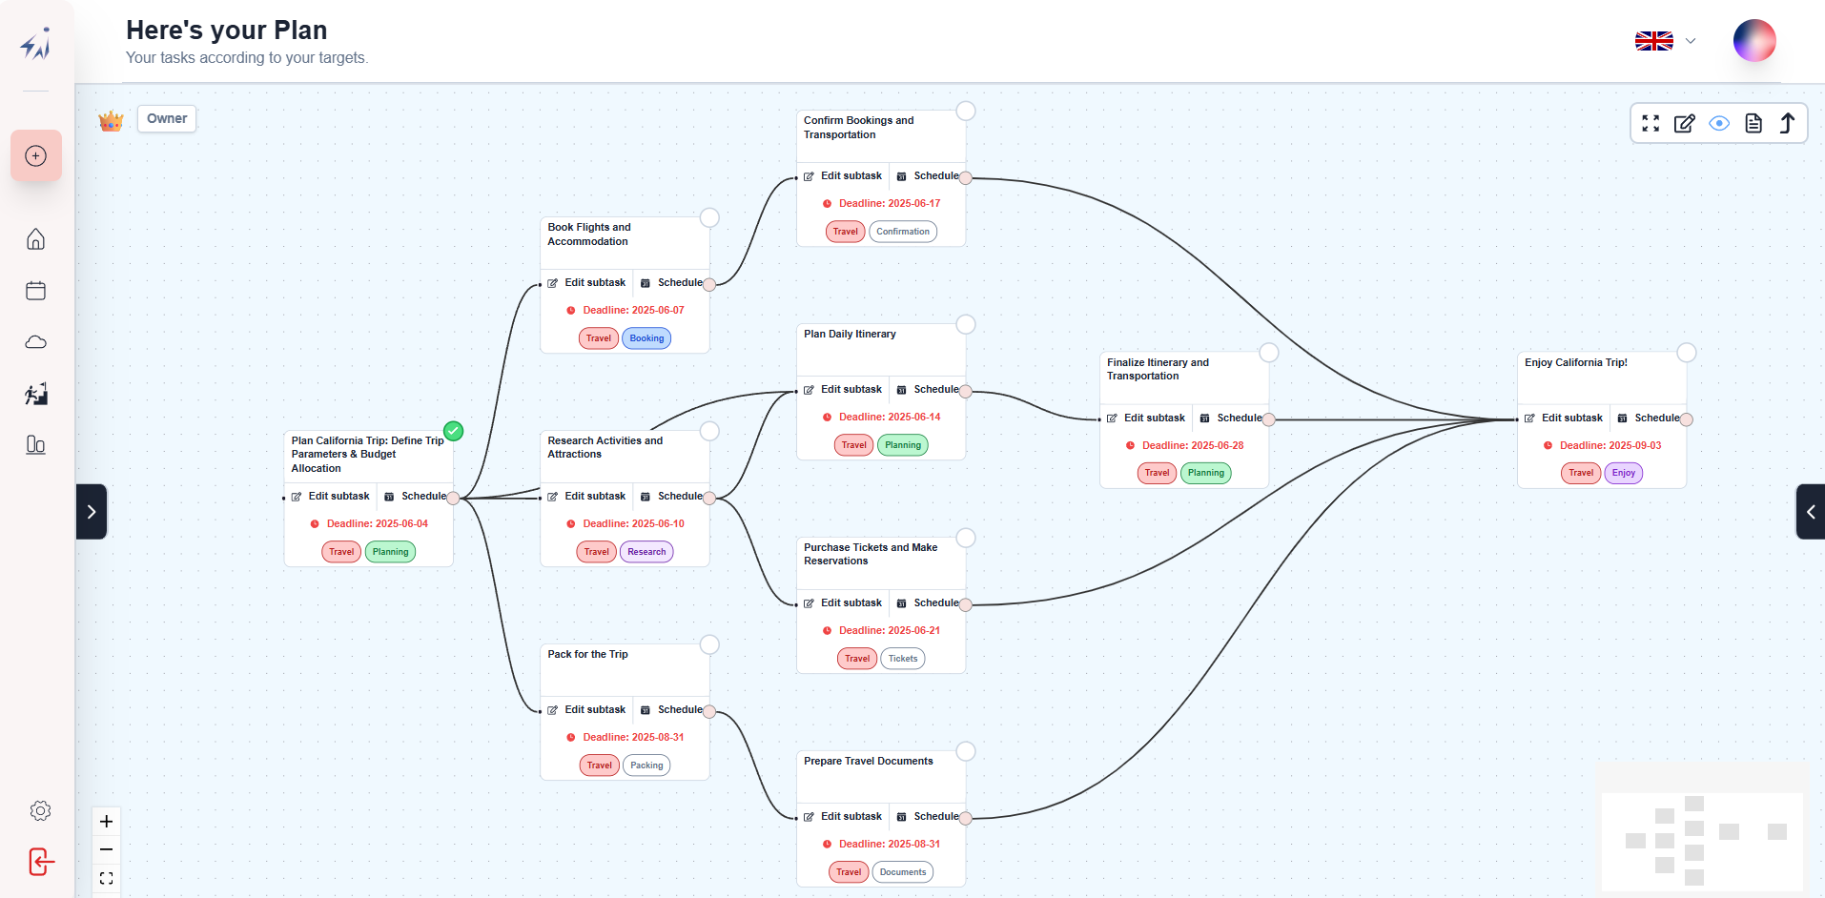Open the language flag dropdown
The image size is (1825, 898).
pos(1665,41)
